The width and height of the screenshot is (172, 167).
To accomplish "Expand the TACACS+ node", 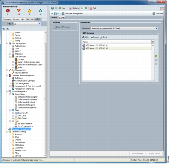I will 10,54.
